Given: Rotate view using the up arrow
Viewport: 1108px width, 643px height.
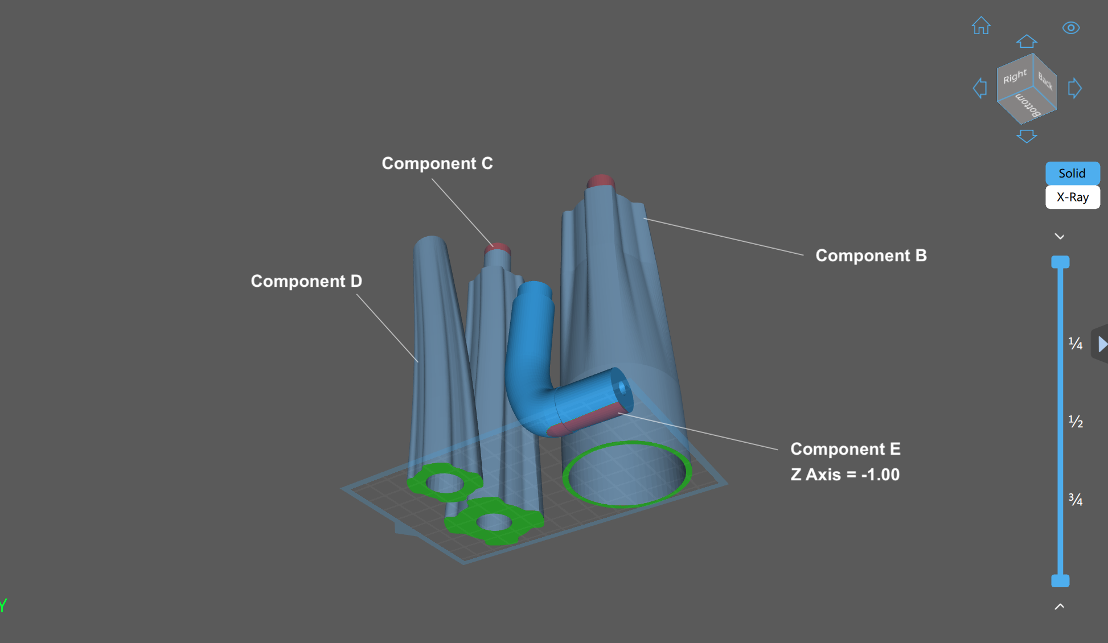Looking at the screenshot, I should point(1027,40).
